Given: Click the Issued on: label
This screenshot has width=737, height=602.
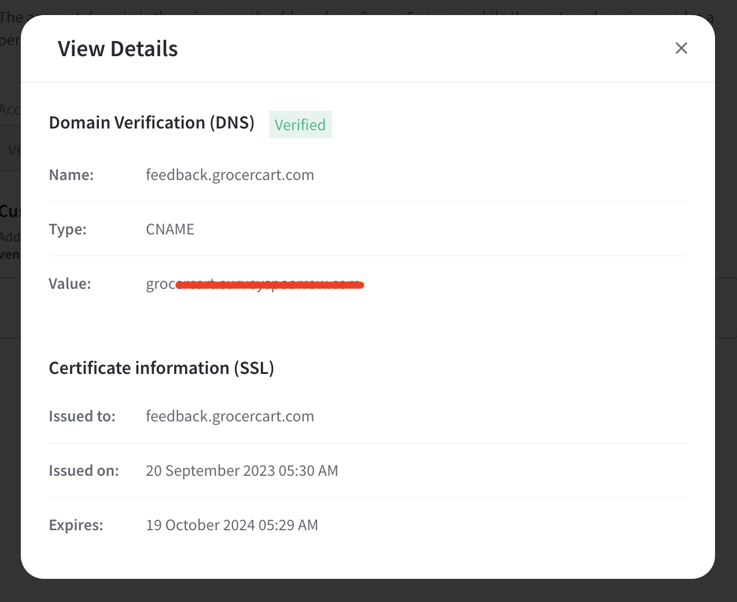Looking at the screenshot, I should click(84, 471).
